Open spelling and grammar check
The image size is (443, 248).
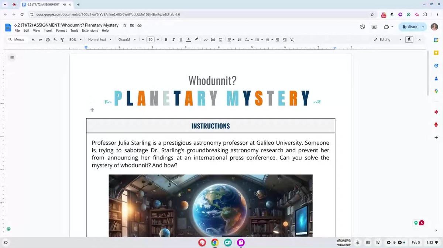(55, 39)
